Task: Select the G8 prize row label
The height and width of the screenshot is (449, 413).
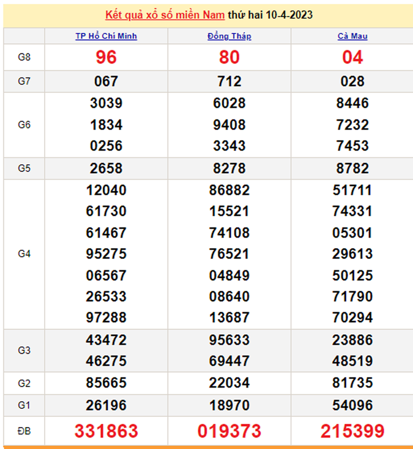Action: pyautogui.click(x=24, y=57)
